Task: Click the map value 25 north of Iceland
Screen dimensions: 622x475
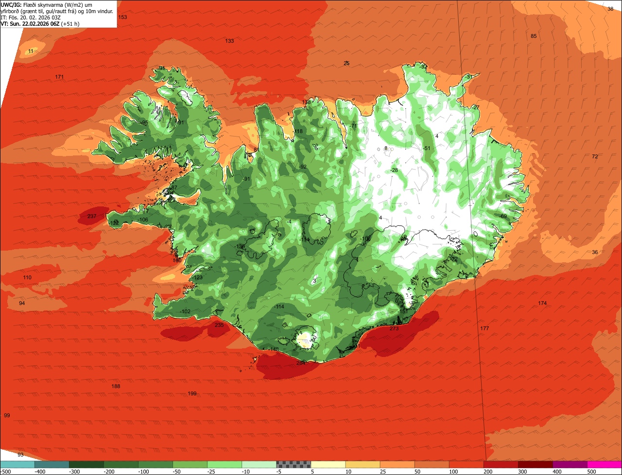Action: [346, 63]
